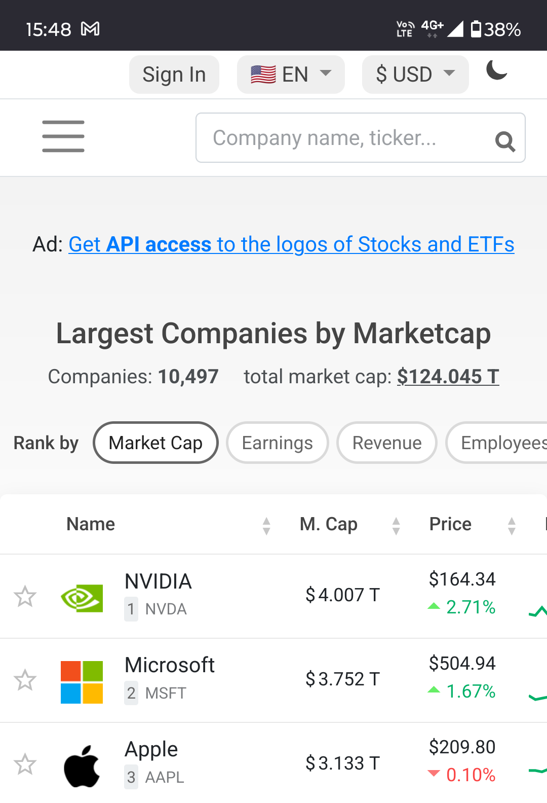Screen dimensions: 547x803
Task: Open the API access logos ad link
Action: (x=291, y=244)
